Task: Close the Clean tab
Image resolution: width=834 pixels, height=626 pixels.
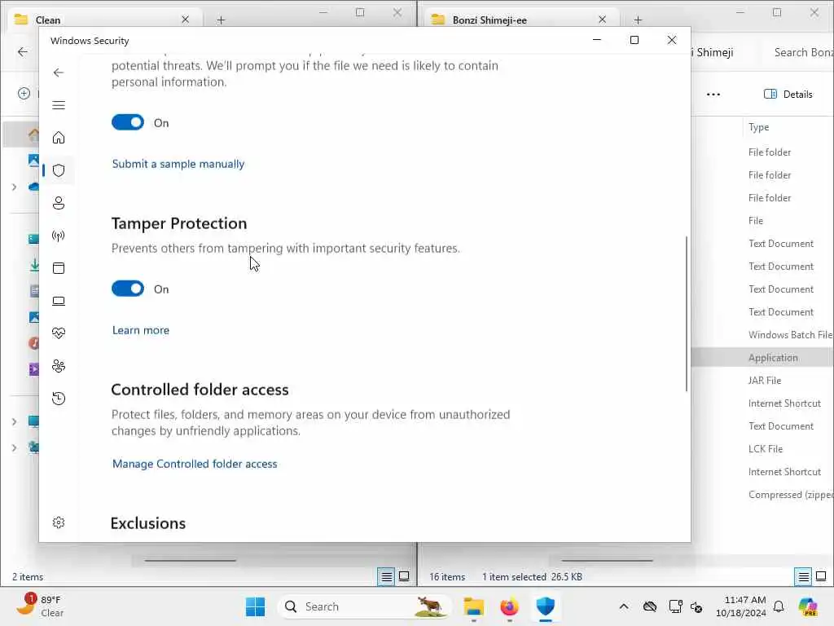Action: click(185, 20)
